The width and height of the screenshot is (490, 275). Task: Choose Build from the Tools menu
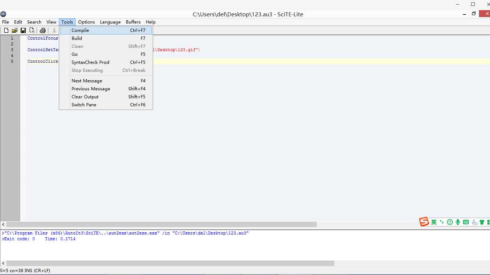click(x=106, y=38)
